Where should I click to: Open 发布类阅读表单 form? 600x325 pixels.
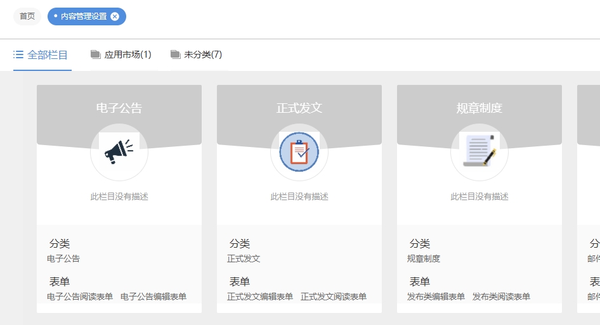(501, 296)
